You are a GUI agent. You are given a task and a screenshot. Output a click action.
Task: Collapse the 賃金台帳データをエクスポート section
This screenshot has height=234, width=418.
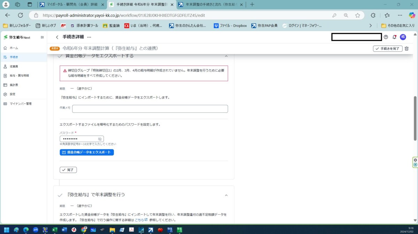pyautogui.click(x=226, y=56)
